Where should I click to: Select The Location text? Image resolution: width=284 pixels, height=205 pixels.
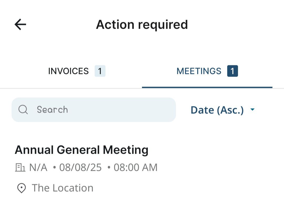[x=63, y=188]
